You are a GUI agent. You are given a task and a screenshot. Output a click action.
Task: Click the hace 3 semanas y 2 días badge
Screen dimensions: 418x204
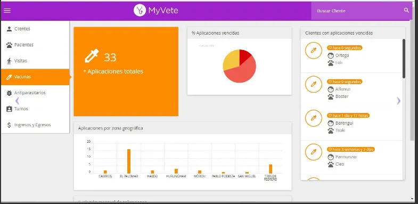351,149
